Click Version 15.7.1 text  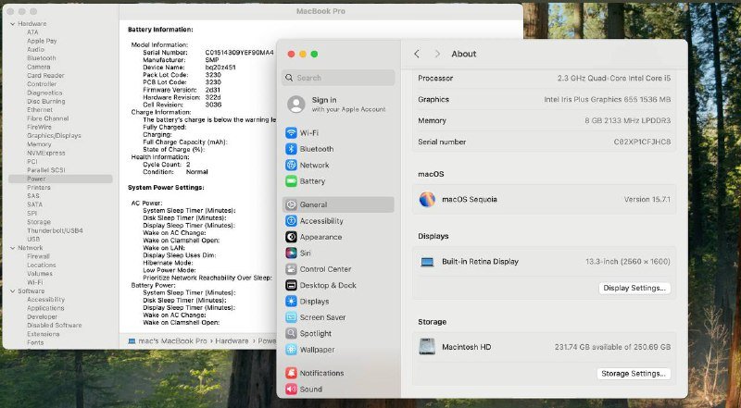click(647, 199)
